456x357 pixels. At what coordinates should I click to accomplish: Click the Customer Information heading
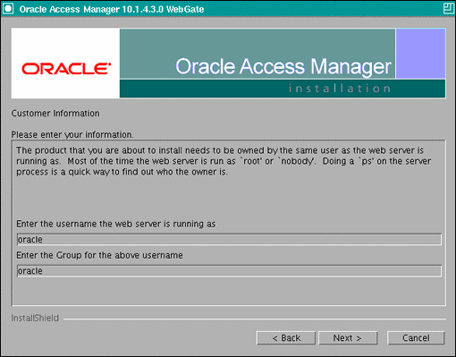55,114
